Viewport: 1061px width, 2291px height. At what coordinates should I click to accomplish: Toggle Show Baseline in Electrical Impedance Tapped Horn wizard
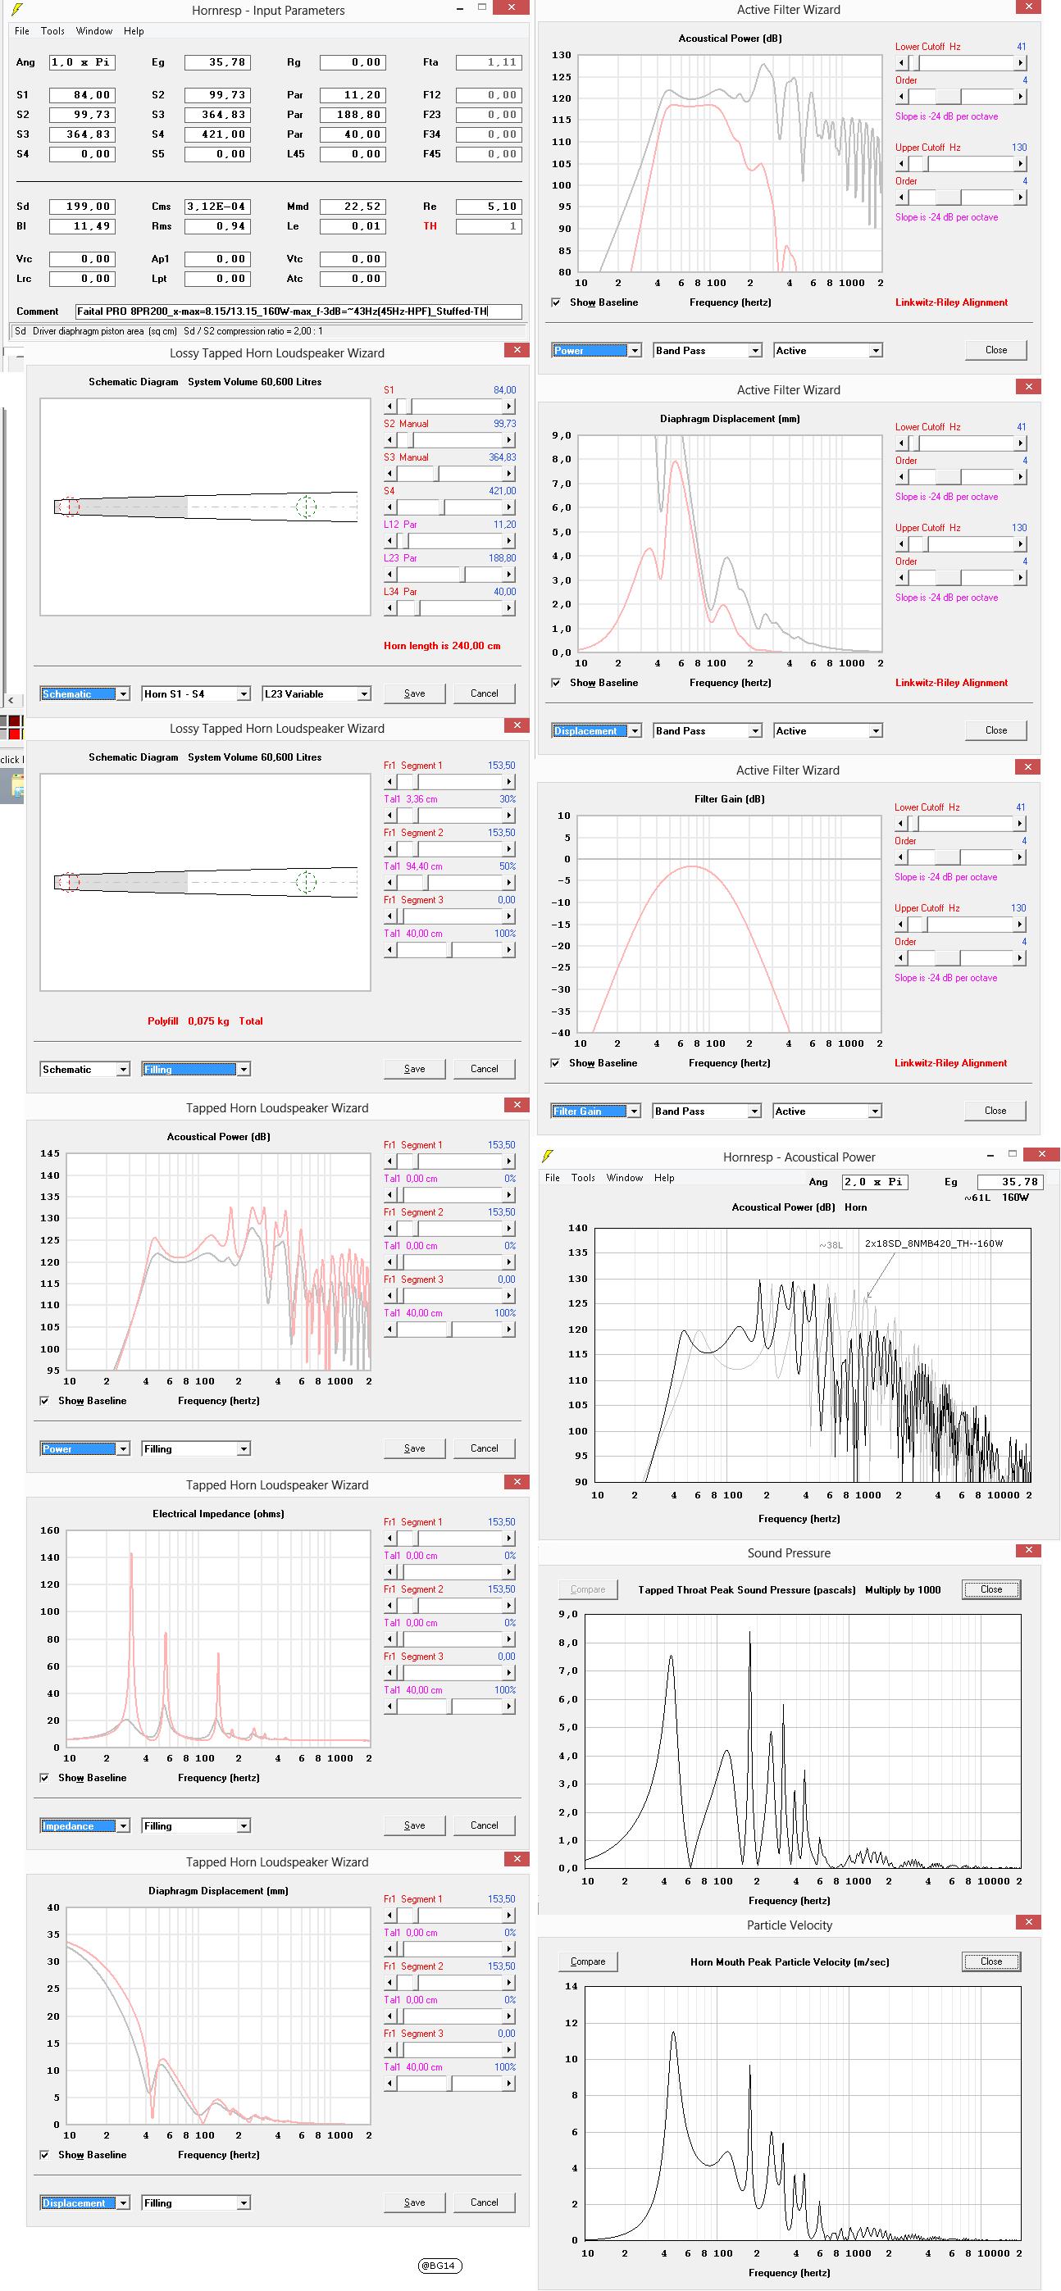click(x=44, y=1778)
